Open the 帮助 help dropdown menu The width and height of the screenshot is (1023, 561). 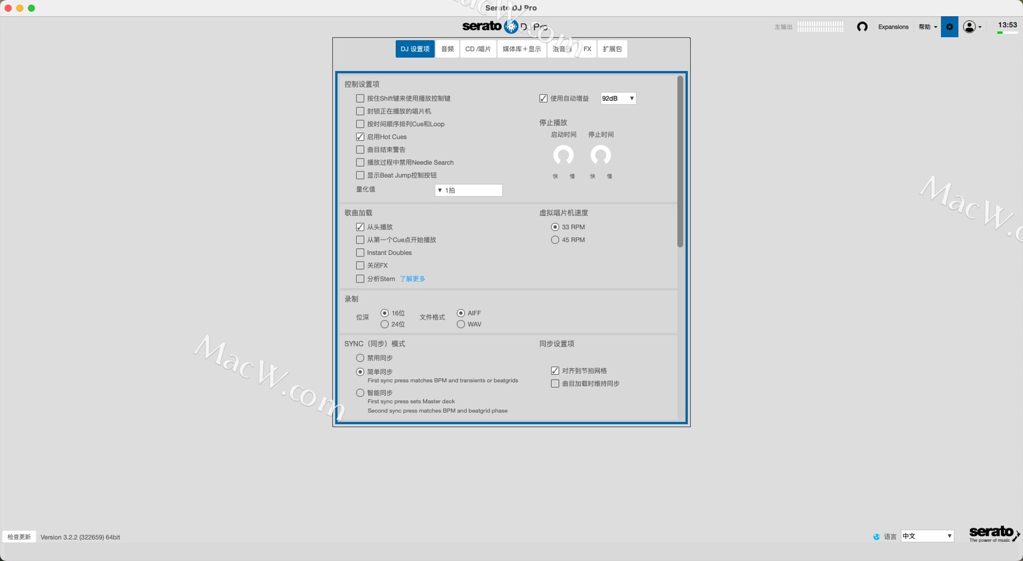pyautogui.click(x=928, y=27)
